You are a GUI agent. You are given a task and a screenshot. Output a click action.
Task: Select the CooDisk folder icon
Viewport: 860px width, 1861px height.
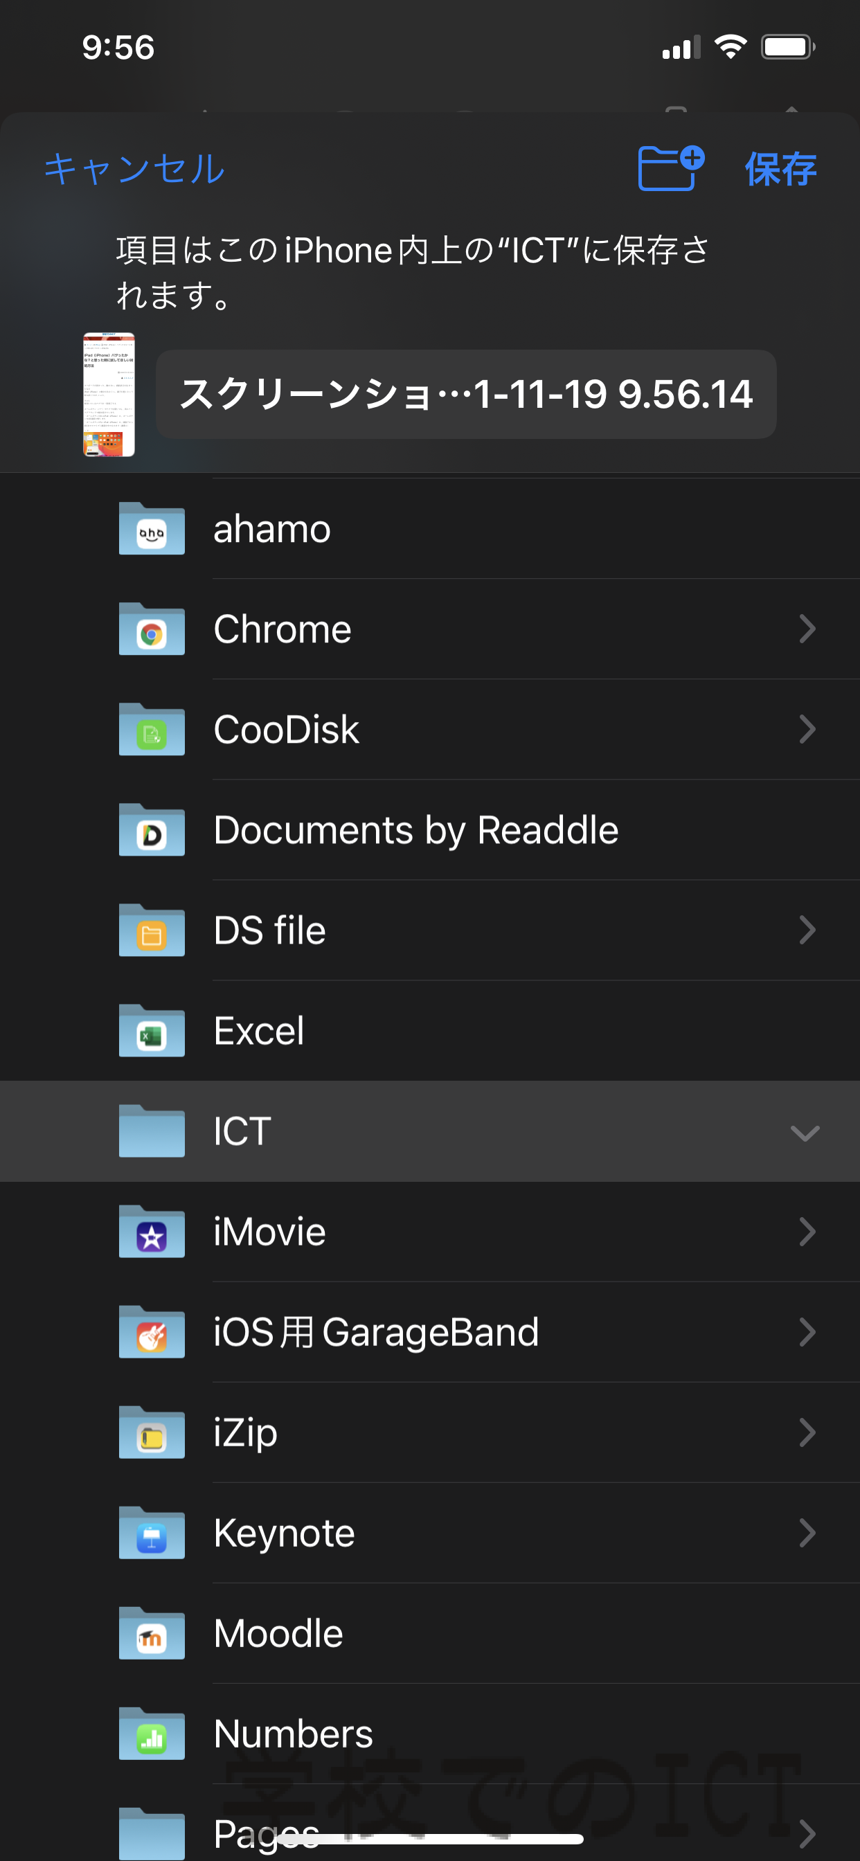(x=152, y=730)
